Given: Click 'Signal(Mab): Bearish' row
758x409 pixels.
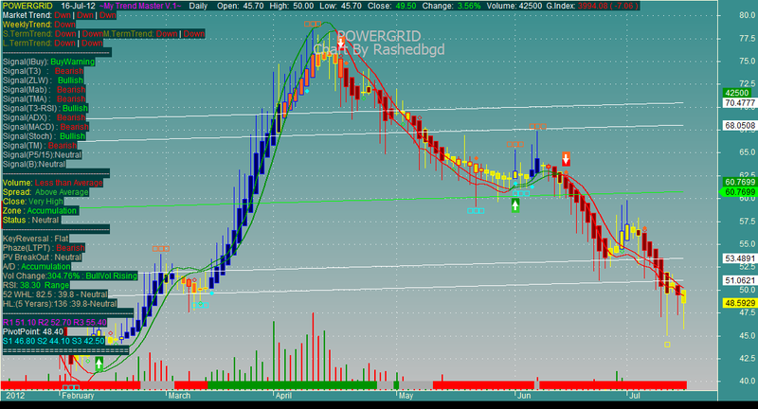Looking at the screenshot, I should click(x=44, y=90).
